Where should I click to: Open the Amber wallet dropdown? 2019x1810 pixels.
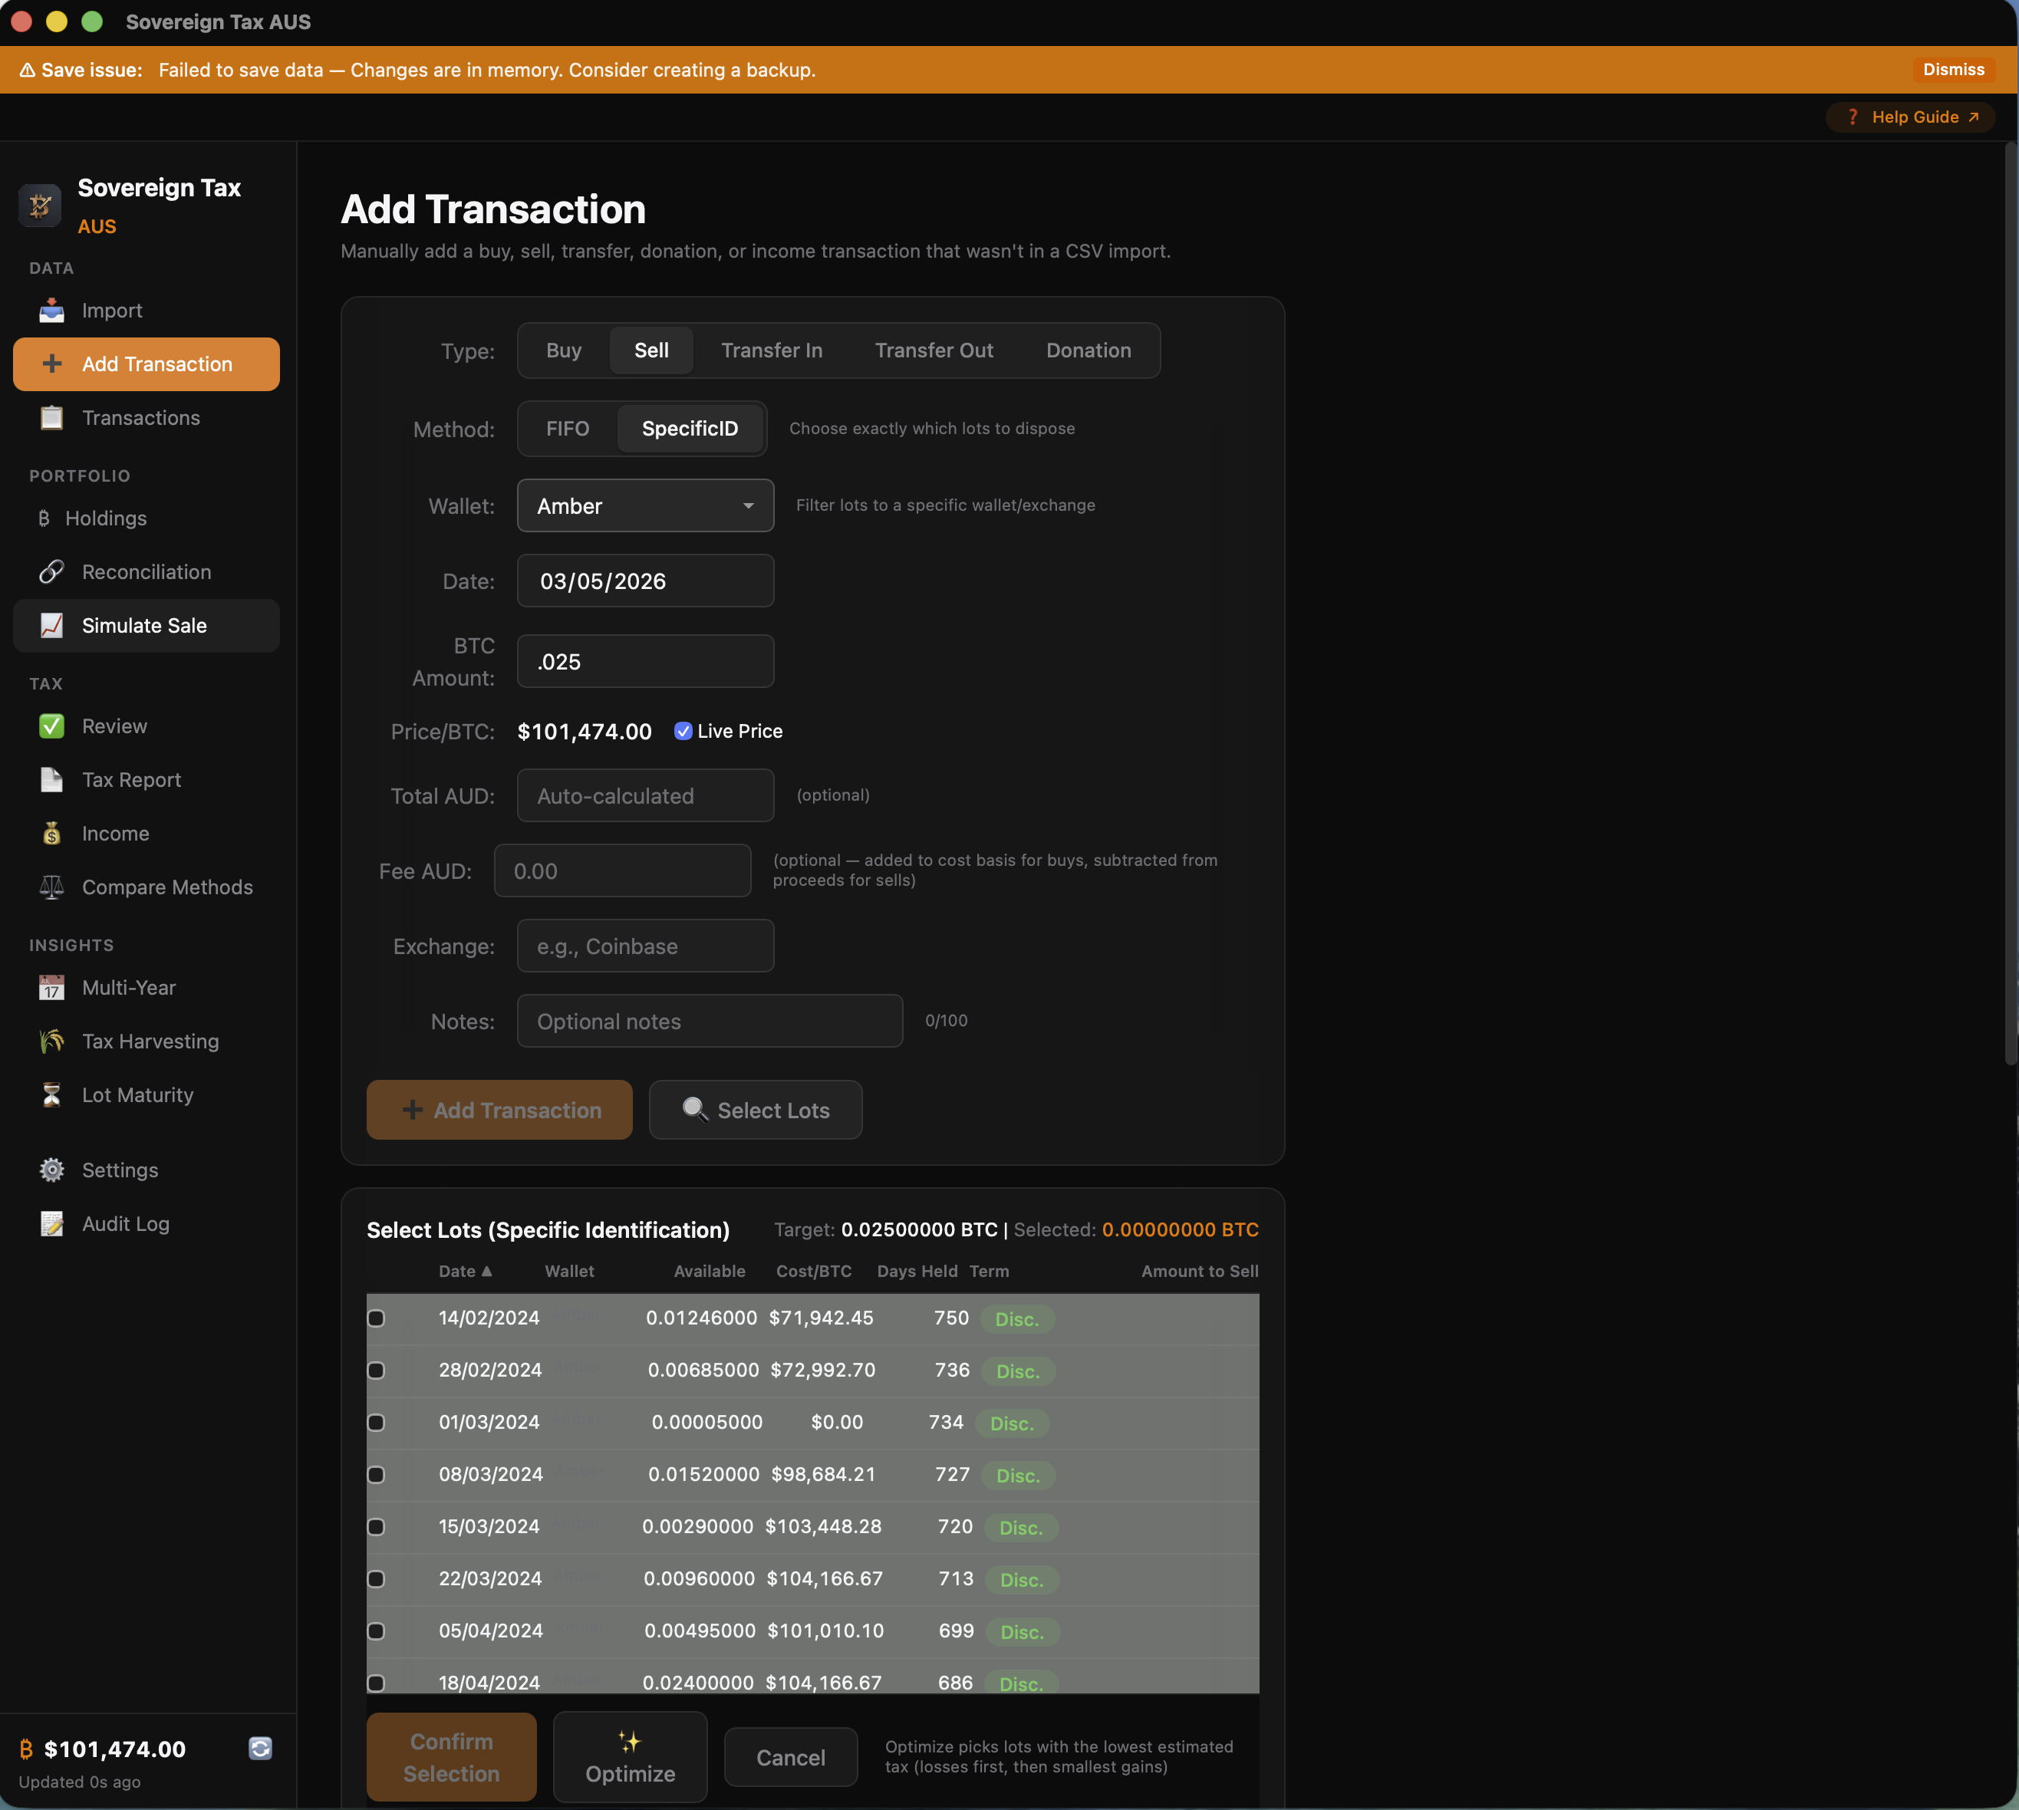click(x=644, y=505)
